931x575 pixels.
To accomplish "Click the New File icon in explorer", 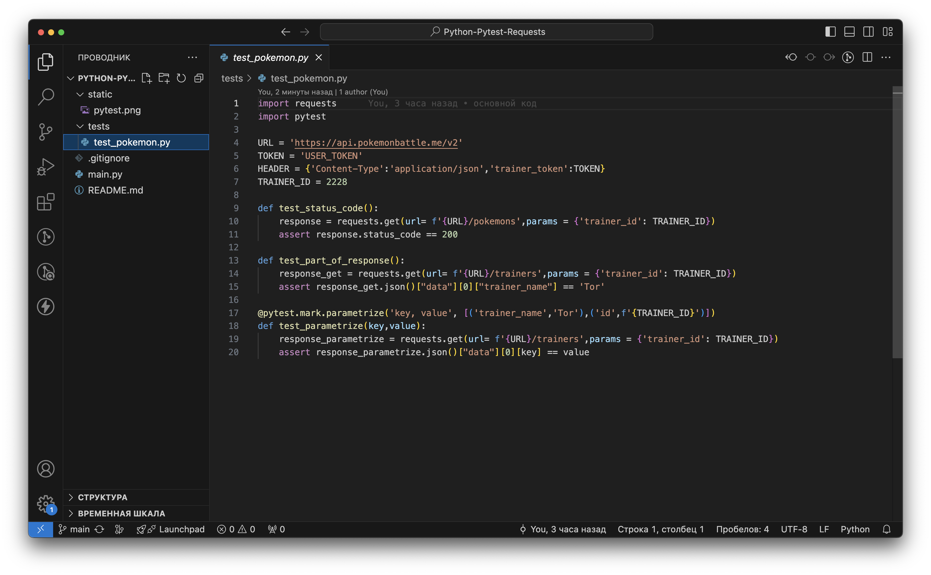I will coord(146,78).
